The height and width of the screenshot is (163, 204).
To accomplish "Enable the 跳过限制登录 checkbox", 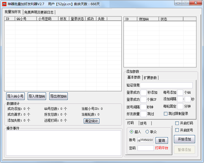I will coord(166,114).
